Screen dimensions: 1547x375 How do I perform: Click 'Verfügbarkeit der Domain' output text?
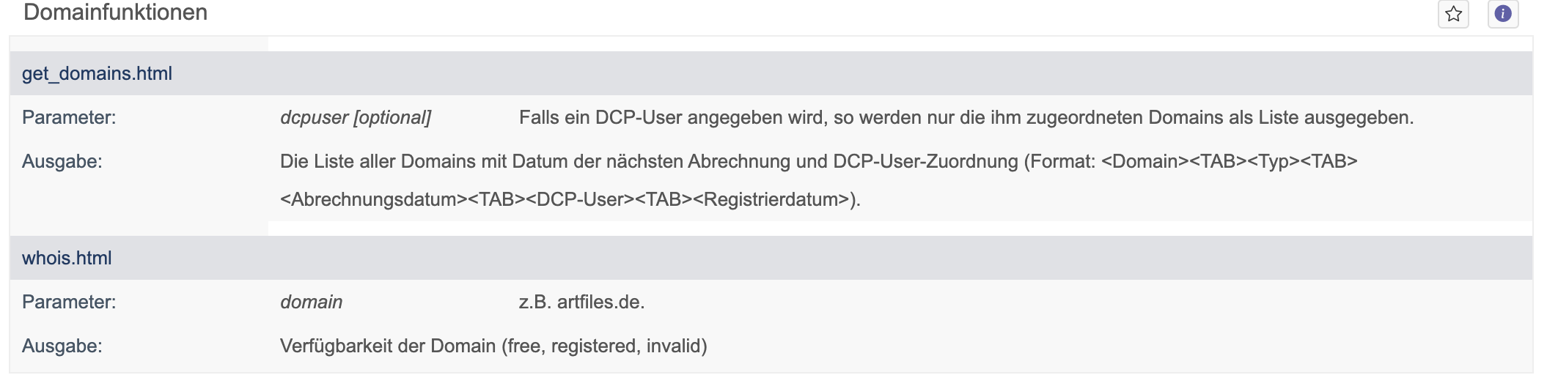coord(388,346)
